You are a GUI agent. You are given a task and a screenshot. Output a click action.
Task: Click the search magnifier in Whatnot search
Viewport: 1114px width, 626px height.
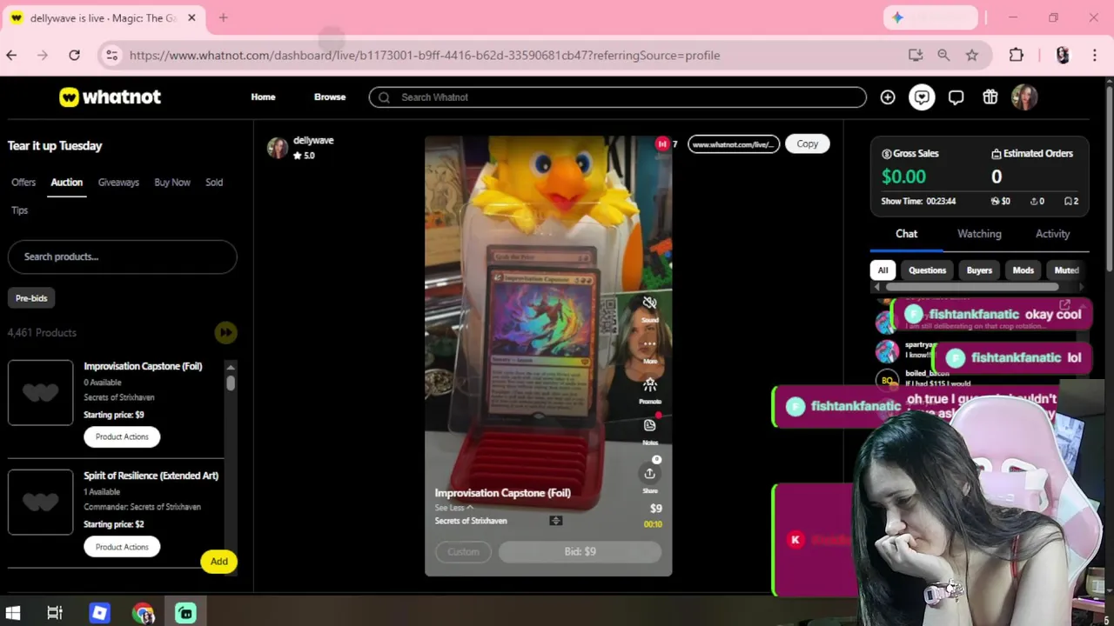pos(384,97)
